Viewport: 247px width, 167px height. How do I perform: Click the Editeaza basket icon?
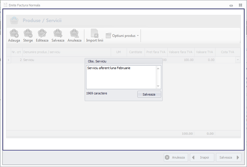(42, 33)
